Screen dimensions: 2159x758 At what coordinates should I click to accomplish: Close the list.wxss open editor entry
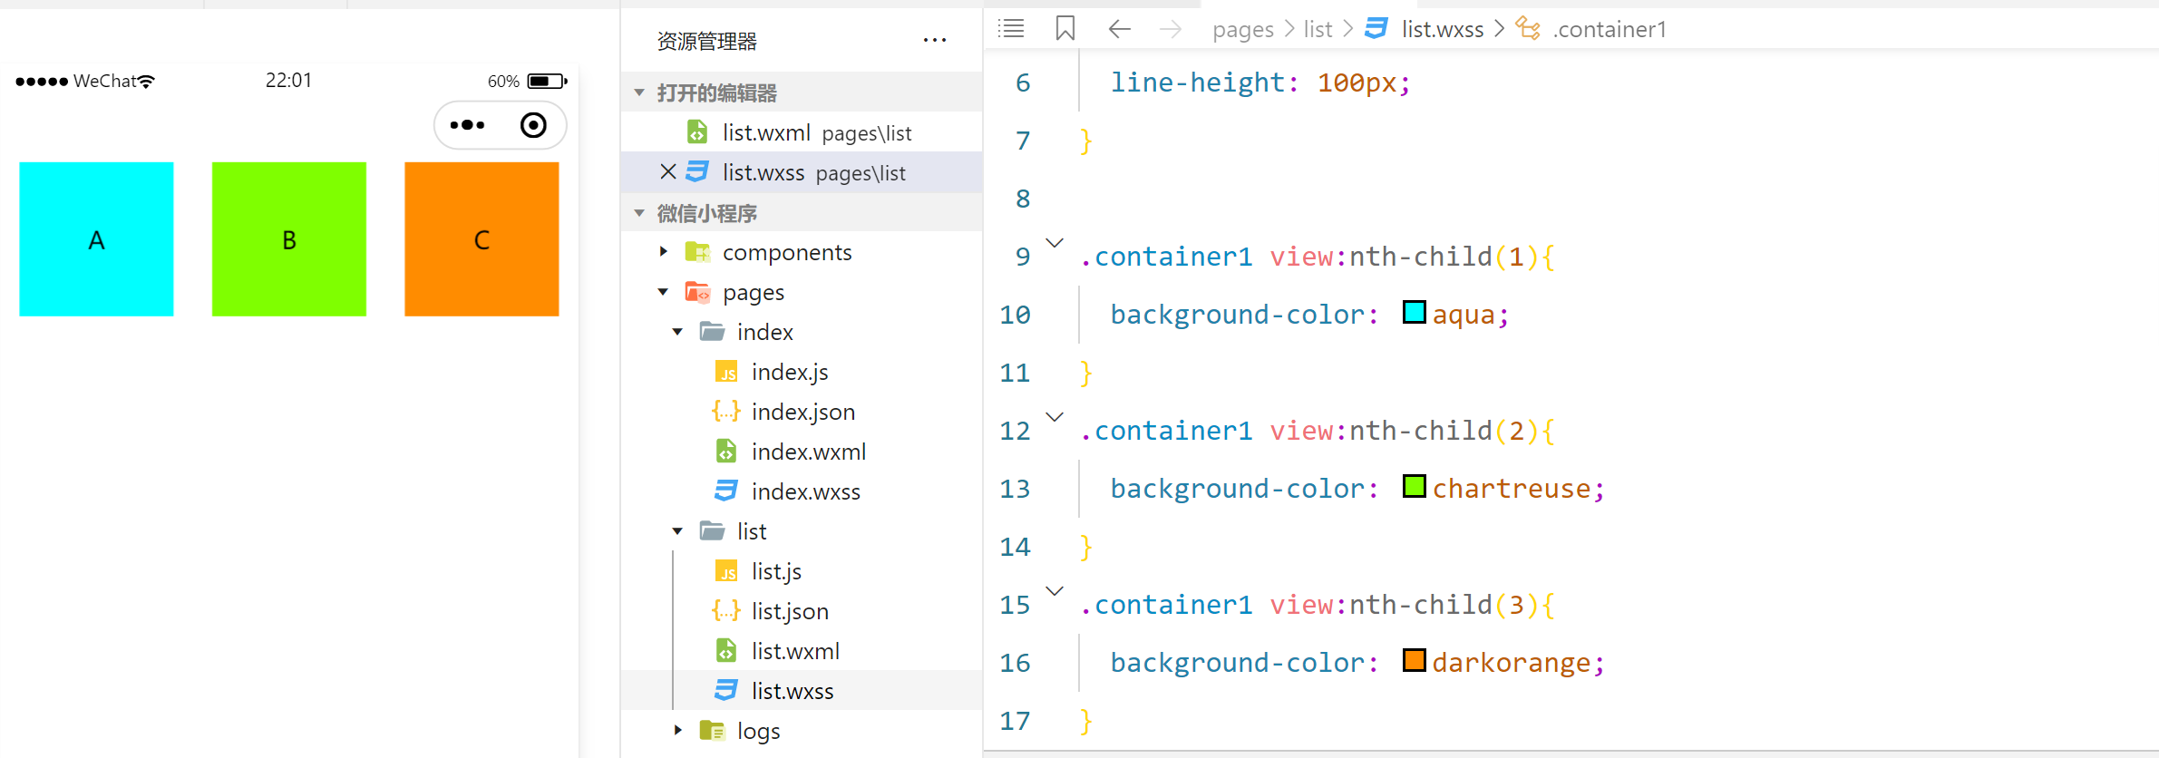[668, 172]
